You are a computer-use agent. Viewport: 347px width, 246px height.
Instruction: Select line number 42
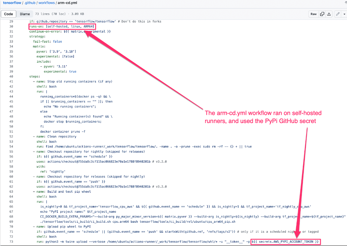[x=11, y=86]
